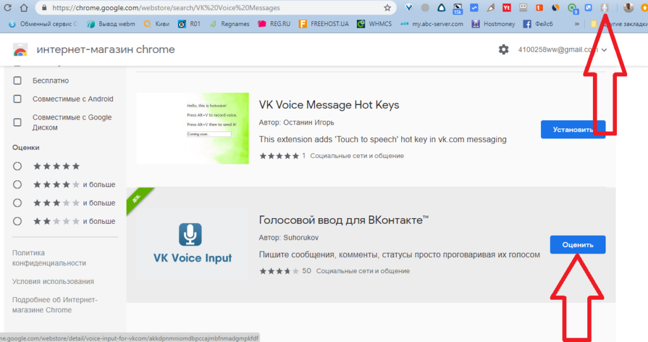Image resolution: width=648 pixels, height=342 pixels.
Task: Open the gray robot extension icon
Action: point(523,8)
